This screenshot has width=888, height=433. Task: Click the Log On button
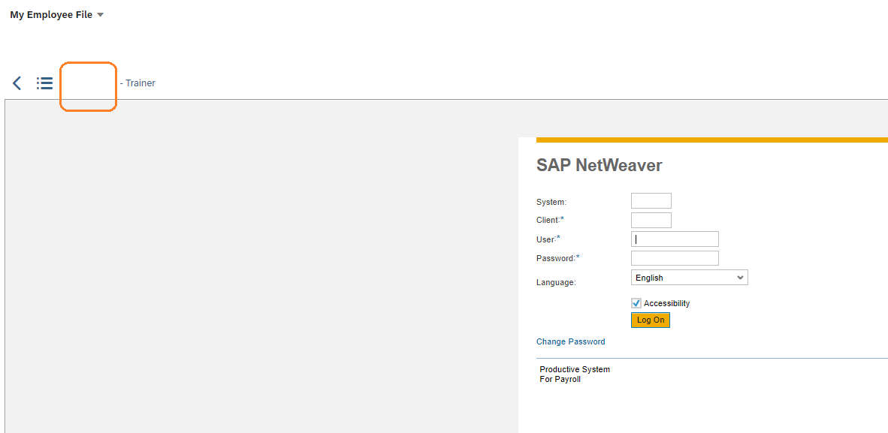click(x=651, y=320)
